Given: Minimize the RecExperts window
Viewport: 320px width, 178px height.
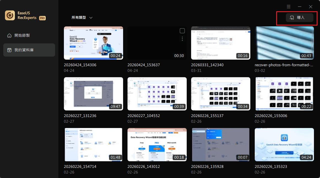Looking at the screenshot, I should click(x=300, y=7).
